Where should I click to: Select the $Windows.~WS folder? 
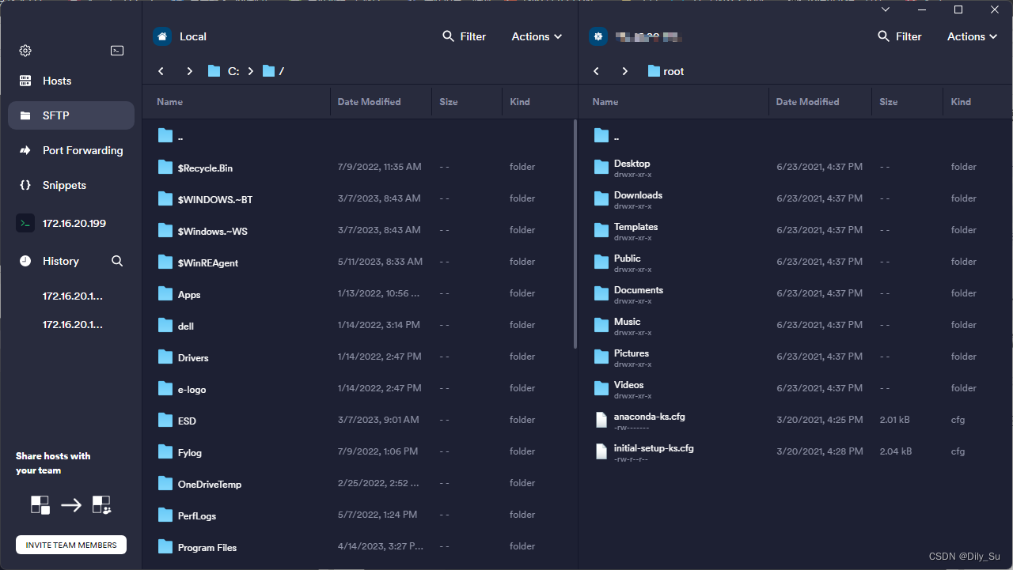(360, 230)
